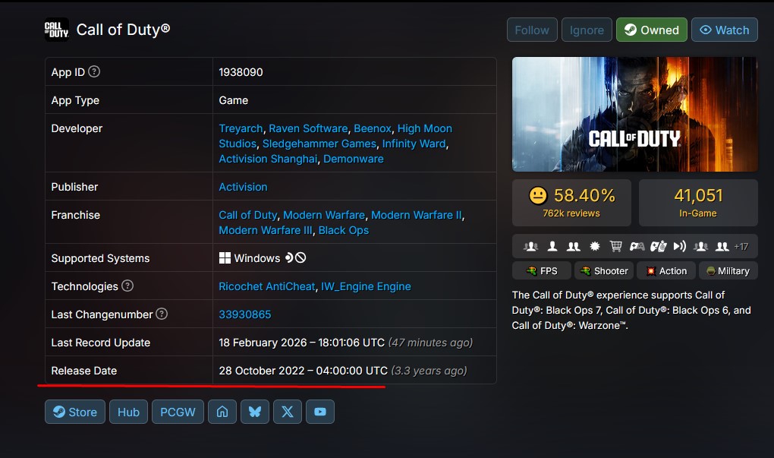Open the Modern Warfare II franchise link

pyautogui.click(x=417, y=215)
